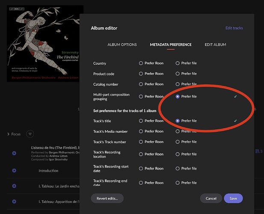Open the Bergen Philharmonic performer link
Image resolution: width=264 pixels, height=214 pixels.
click(64, 152)
